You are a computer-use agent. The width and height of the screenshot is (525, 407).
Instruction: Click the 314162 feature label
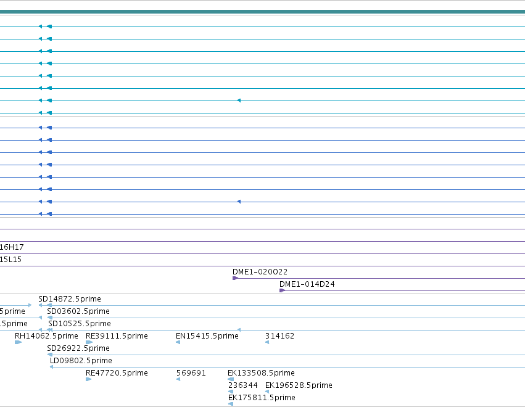click(280, 336)
